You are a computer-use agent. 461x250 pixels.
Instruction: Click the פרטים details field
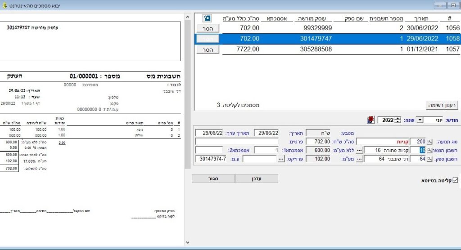click(237, 142)
